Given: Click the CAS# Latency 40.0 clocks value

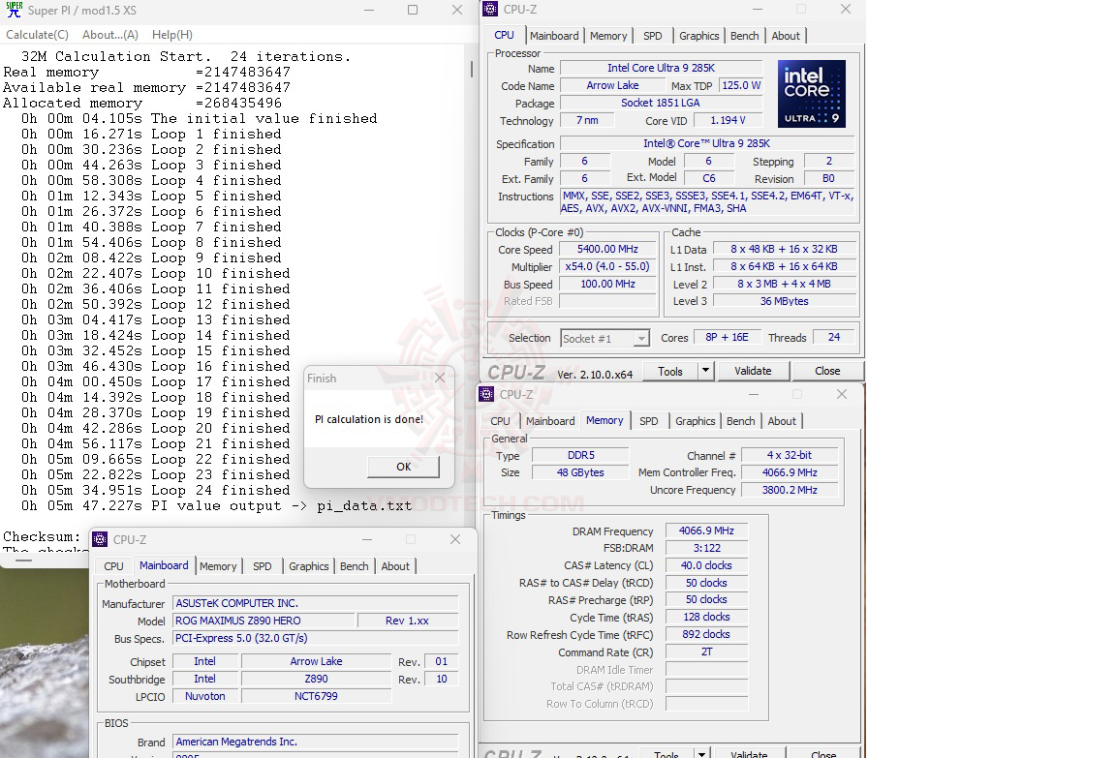Looking at the screenshot, I should click(x=706, y=565).
